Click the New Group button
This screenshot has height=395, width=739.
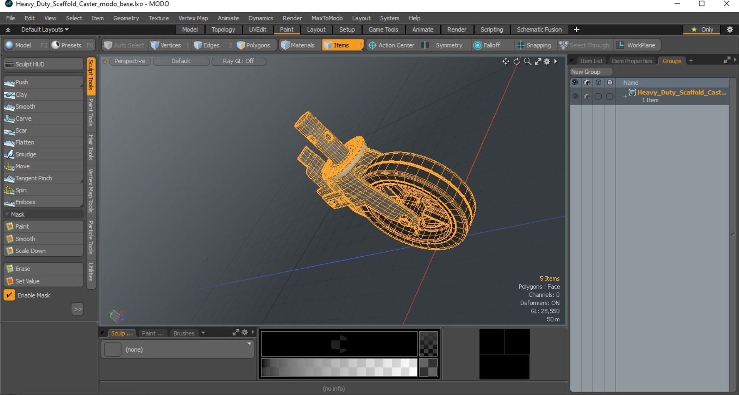pyautogui.click(x=591, y=72)
